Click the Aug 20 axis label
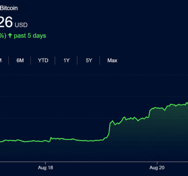This screenshot has height=176, width=188. pos(157,168)
